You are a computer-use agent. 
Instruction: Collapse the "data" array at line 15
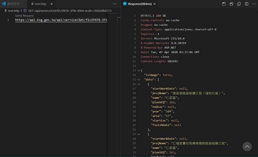(x=139, y=79)
